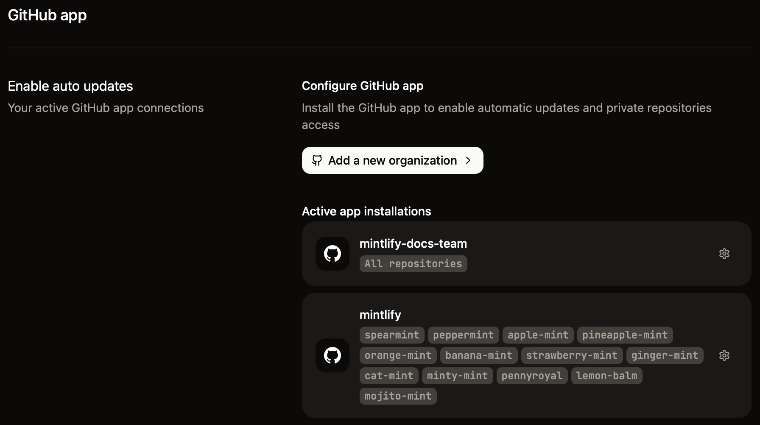This screenshot has width=760, height=425.
Task: Expand the mintlify-docs-team installation entry
Action: [x=526, y=253]
